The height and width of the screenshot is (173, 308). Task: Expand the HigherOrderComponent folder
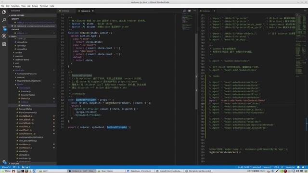point(29,81)
